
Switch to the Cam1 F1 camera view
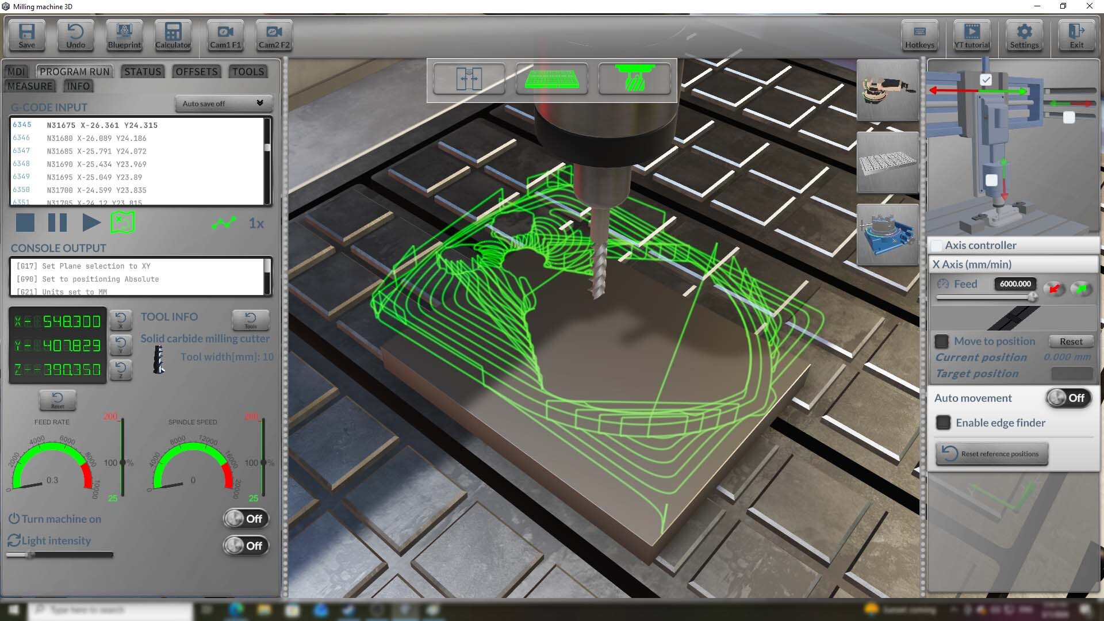pos(224,36)
